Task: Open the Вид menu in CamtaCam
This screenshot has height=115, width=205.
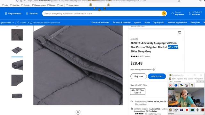Action: tap(185, 79)
